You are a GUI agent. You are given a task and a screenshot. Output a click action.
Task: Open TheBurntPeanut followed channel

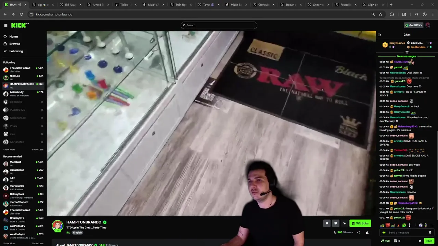coord(23,69)
